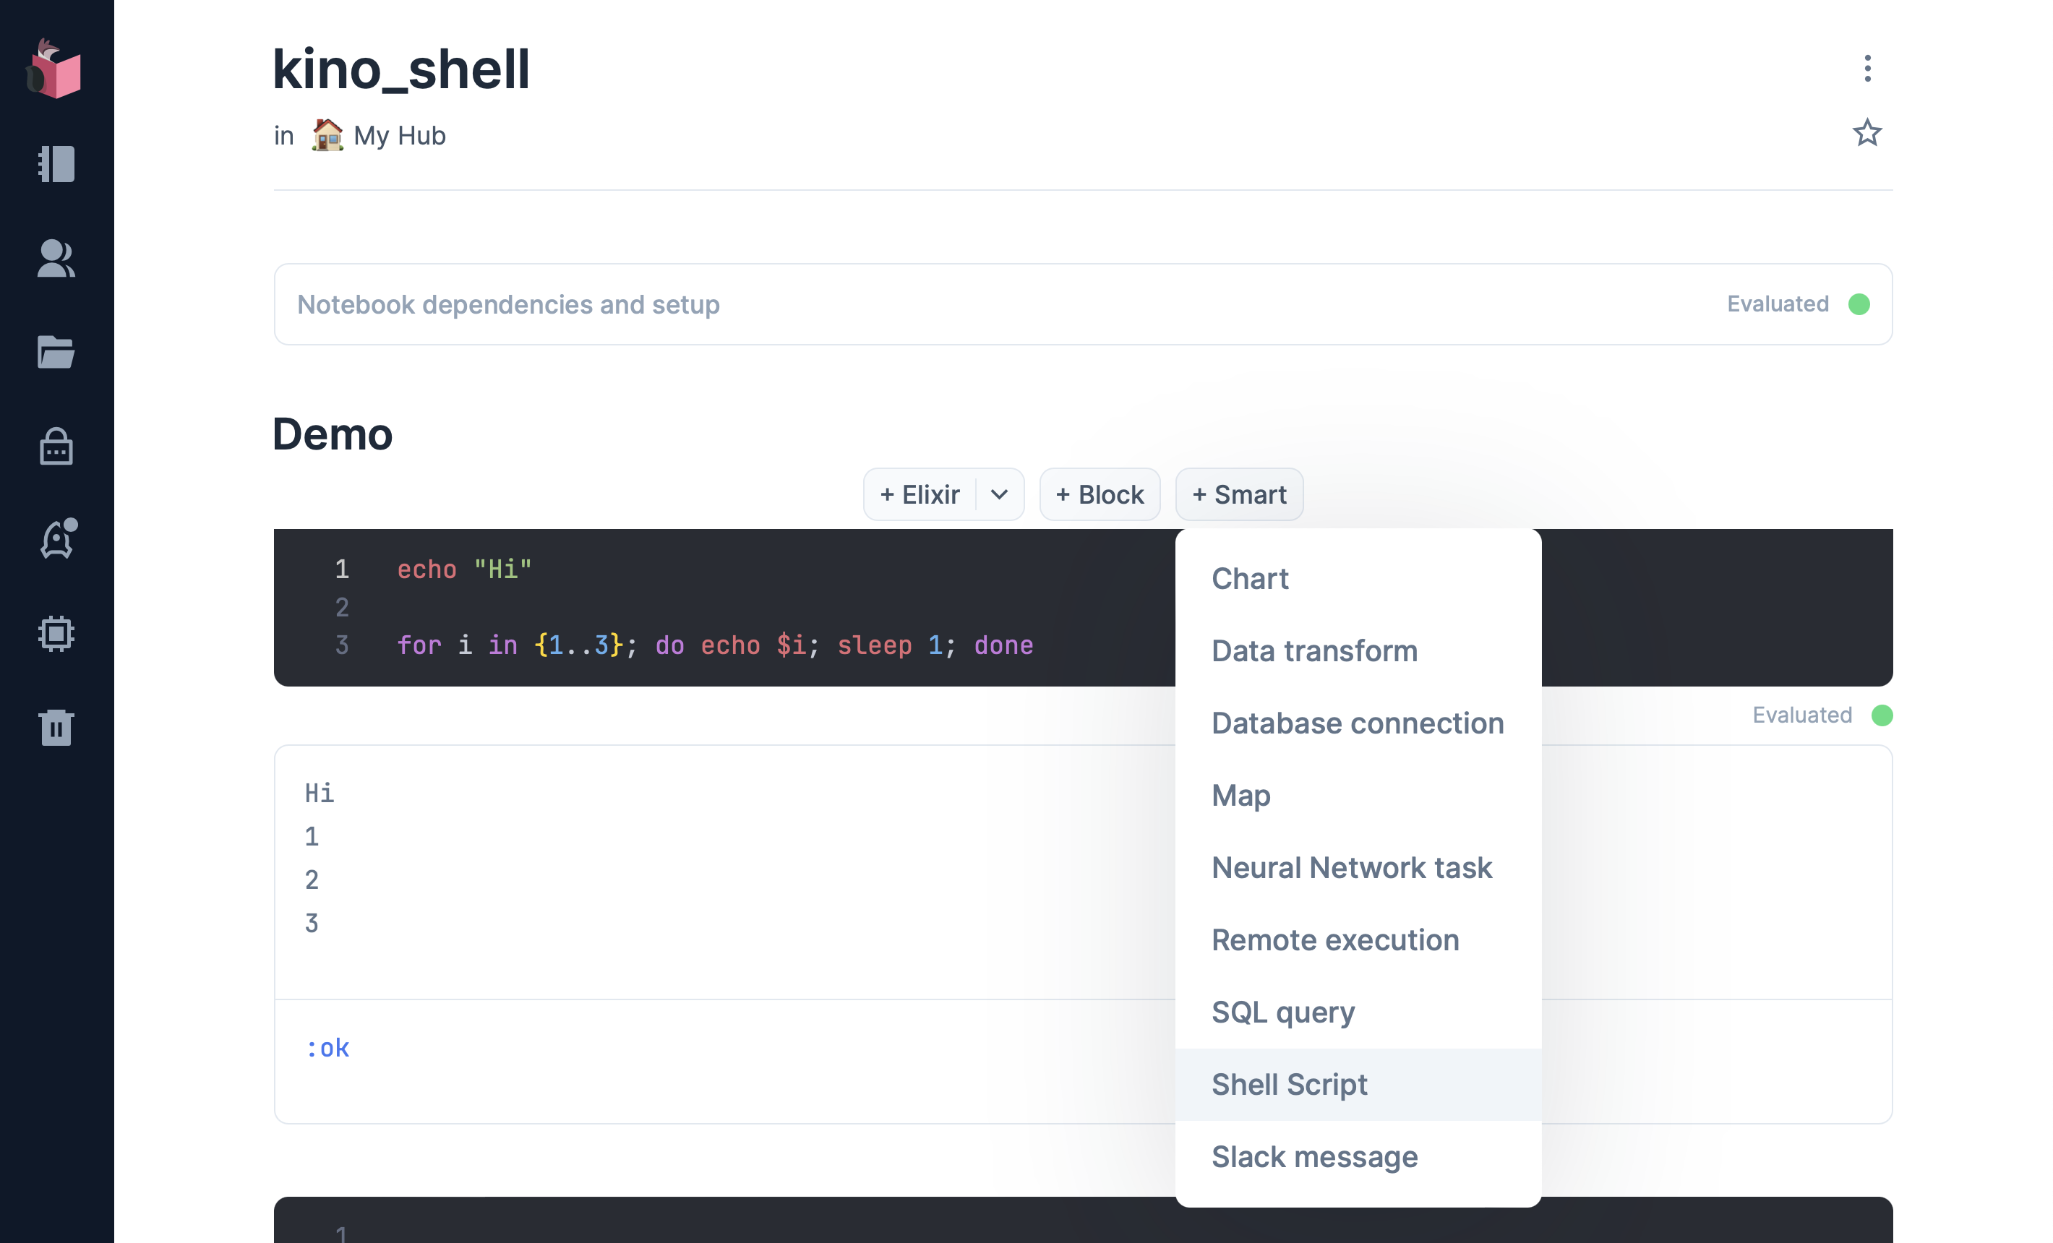
Task: Choose SQL query smart cell
Action: pyautogui.click(x=1282, y=1012)
